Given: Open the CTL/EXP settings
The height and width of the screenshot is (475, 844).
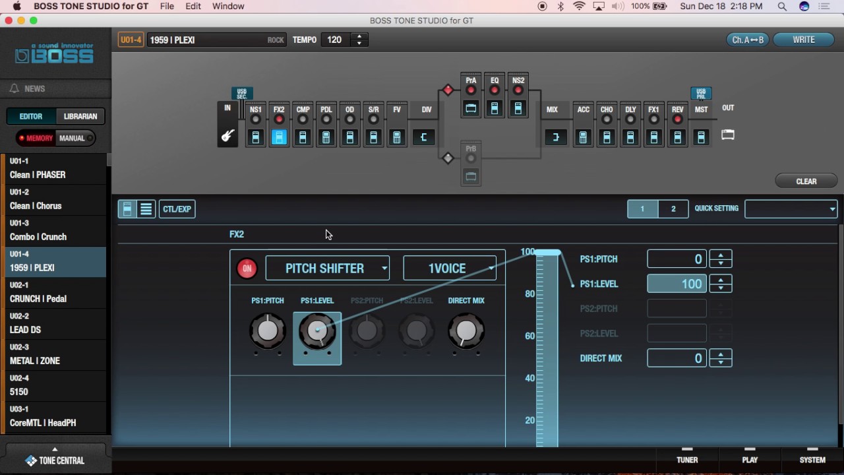Looking at the screenshot, I should (x=177, y=209).
